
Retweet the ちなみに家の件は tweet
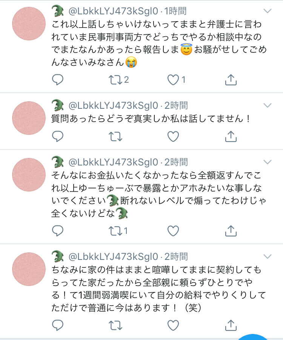[x=115, y=325]
